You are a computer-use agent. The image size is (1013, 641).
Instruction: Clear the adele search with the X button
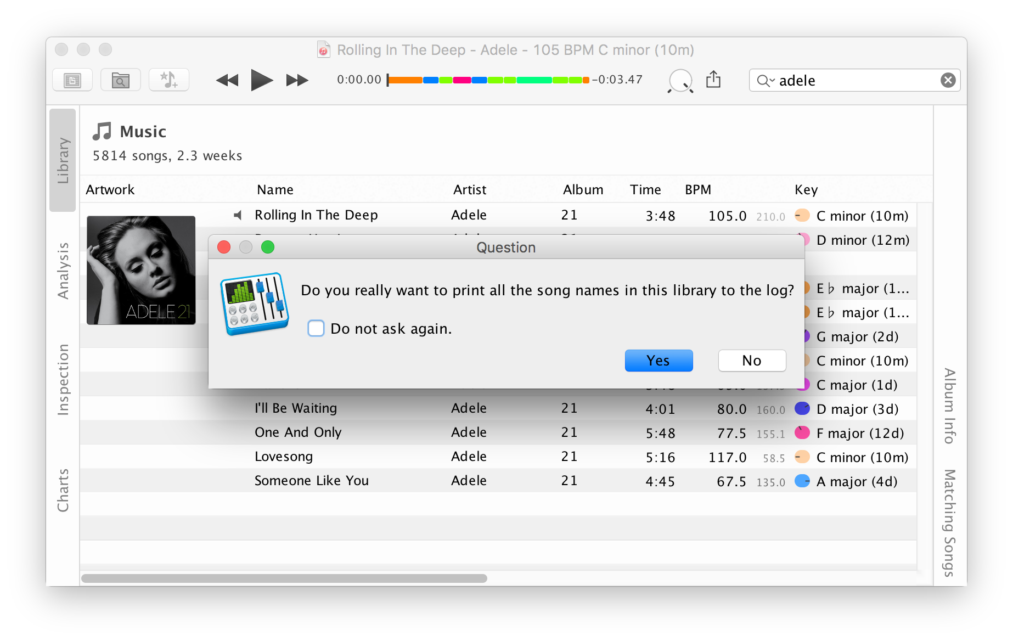pos(947,80)
